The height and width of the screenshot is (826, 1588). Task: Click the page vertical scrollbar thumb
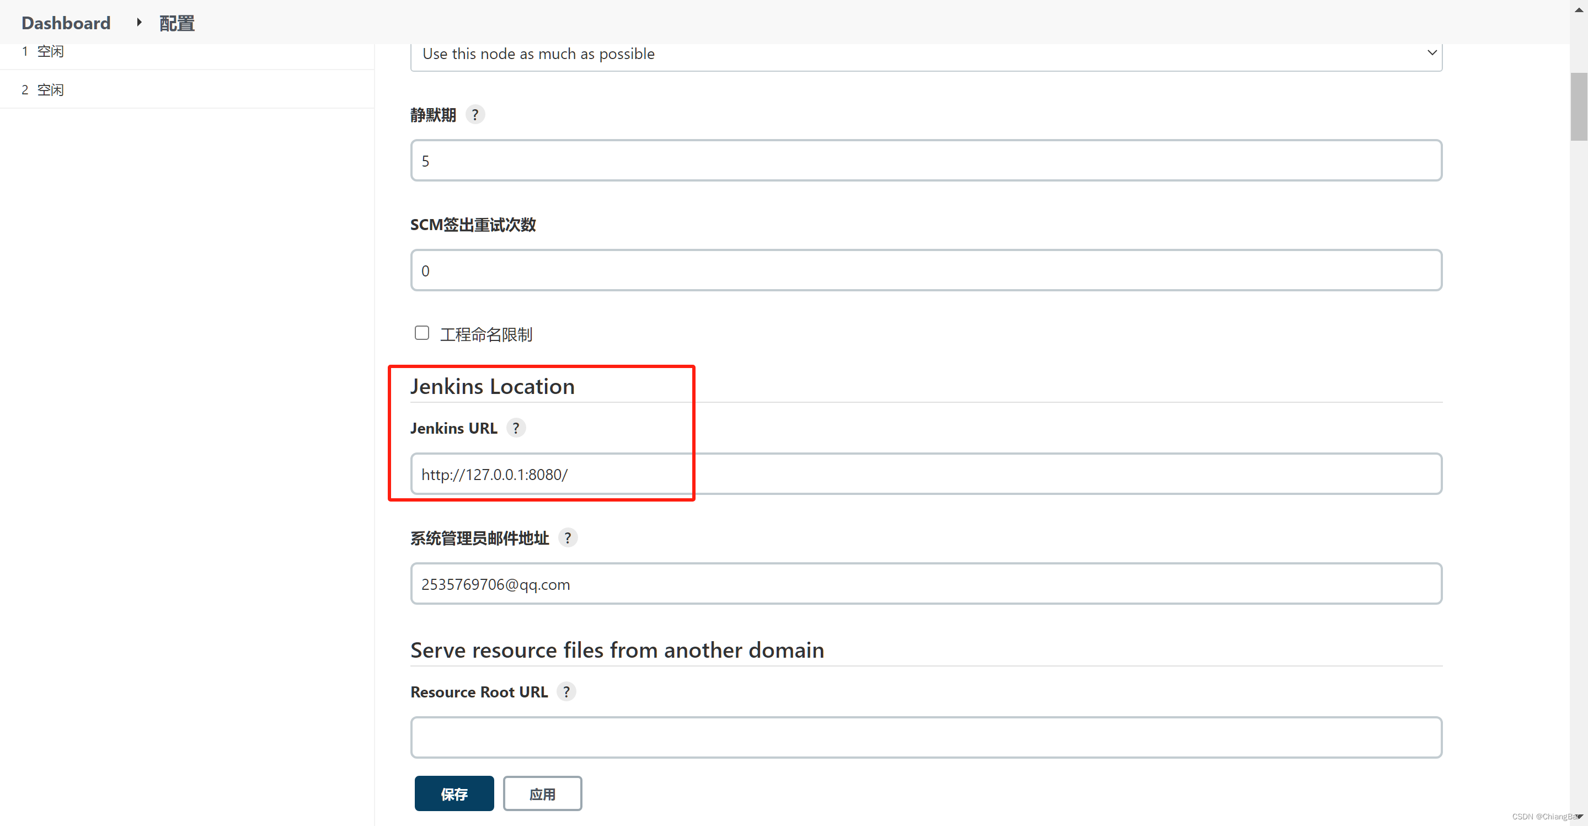tap(1579, 106)
